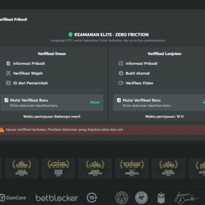
Task: Click the ID dari Pemerintah card icon
Action: (8, 83)
